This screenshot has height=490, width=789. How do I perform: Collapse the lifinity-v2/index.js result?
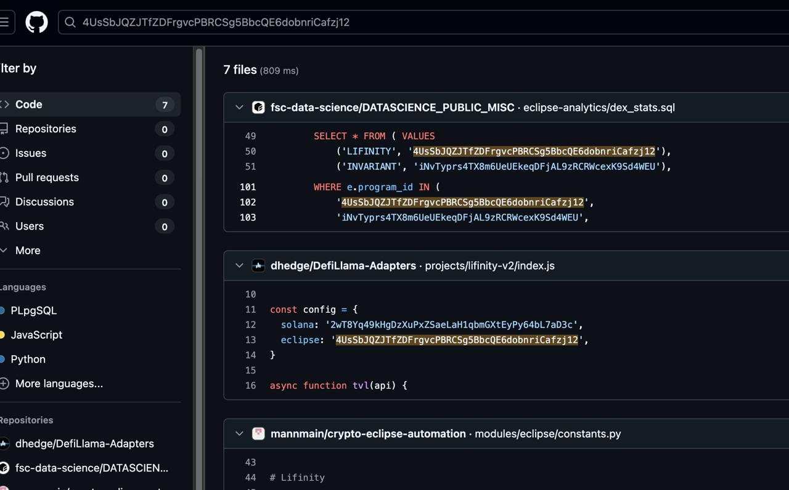239,265
